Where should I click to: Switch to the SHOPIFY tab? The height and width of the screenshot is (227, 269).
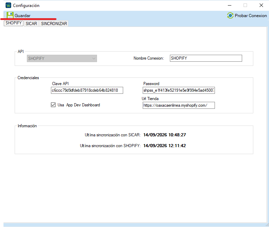(x=14, y=23)
